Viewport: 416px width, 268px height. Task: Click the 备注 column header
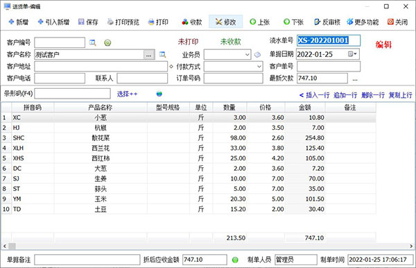[x=350, y=108]
